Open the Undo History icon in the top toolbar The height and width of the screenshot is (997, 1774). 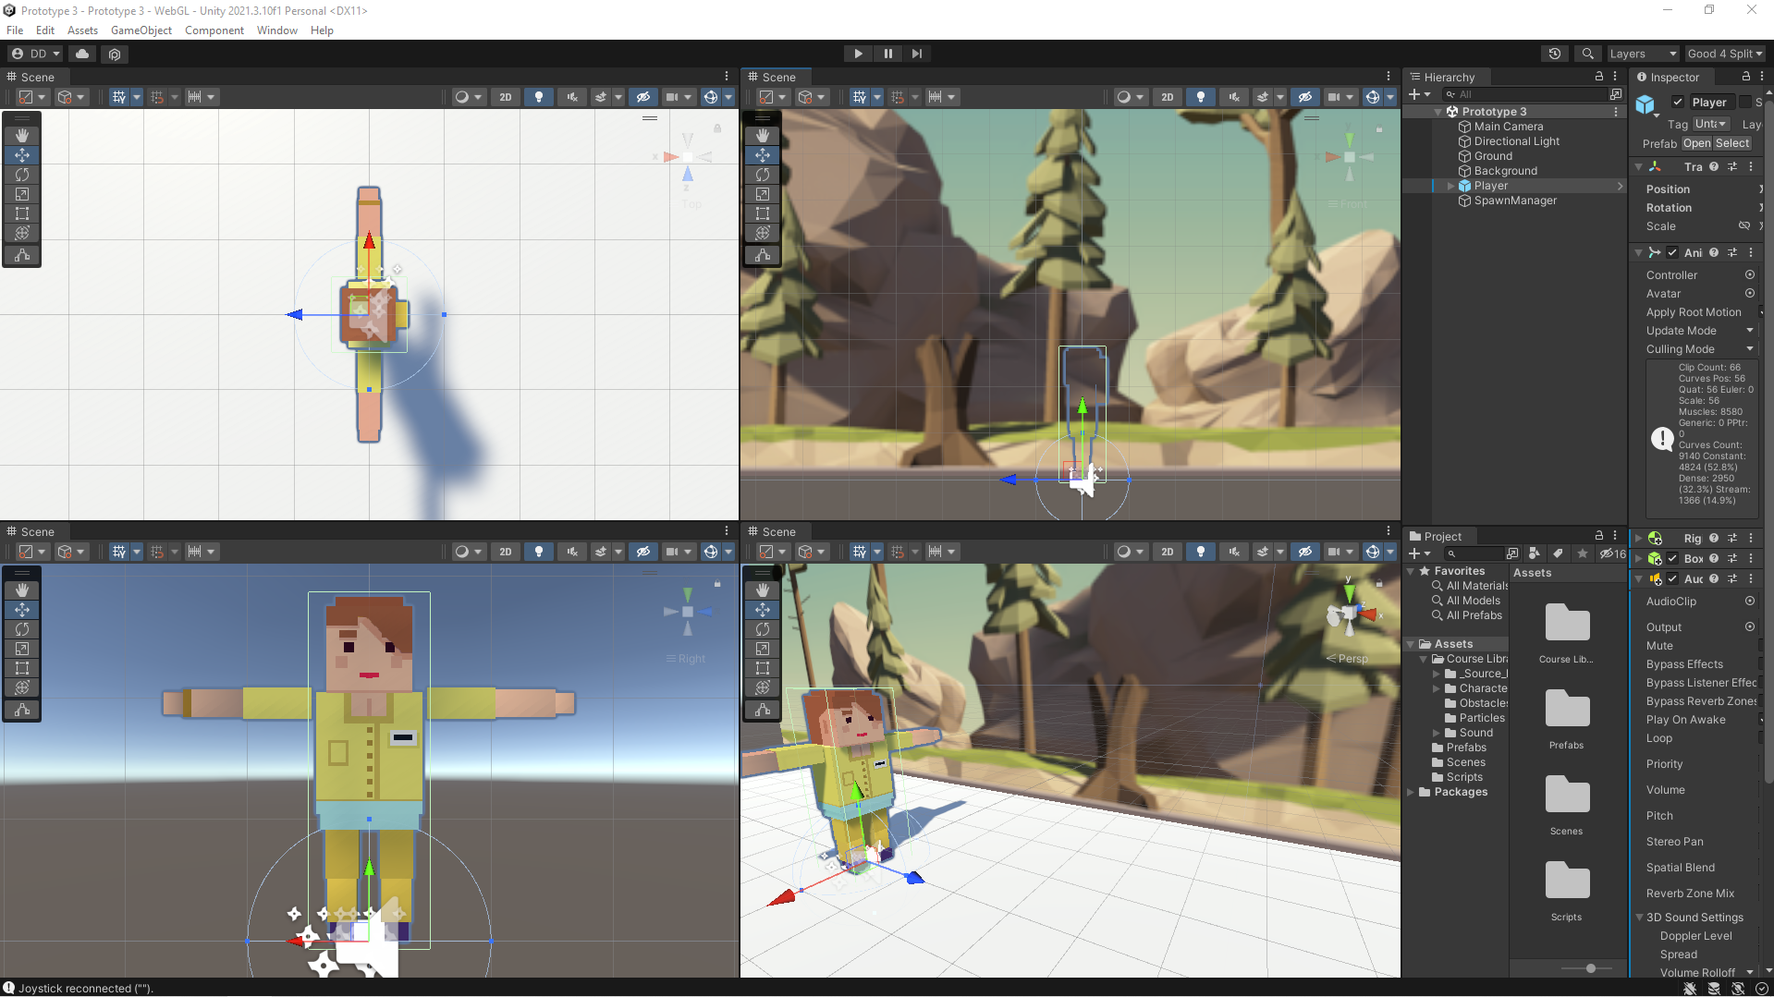coord(1555,54)
